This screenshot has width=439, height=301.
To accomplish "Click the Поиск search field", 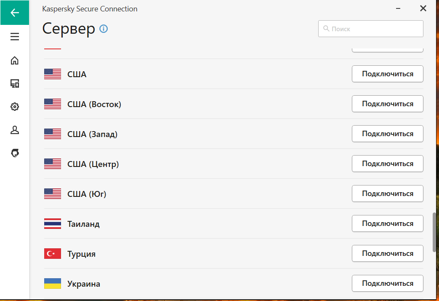I will pos(370,29).
